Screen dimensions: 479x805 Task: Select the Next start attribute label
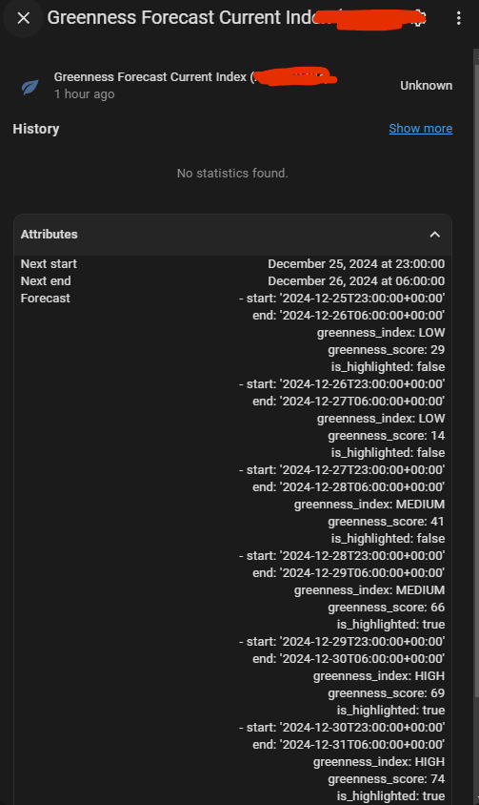(49, 264)
